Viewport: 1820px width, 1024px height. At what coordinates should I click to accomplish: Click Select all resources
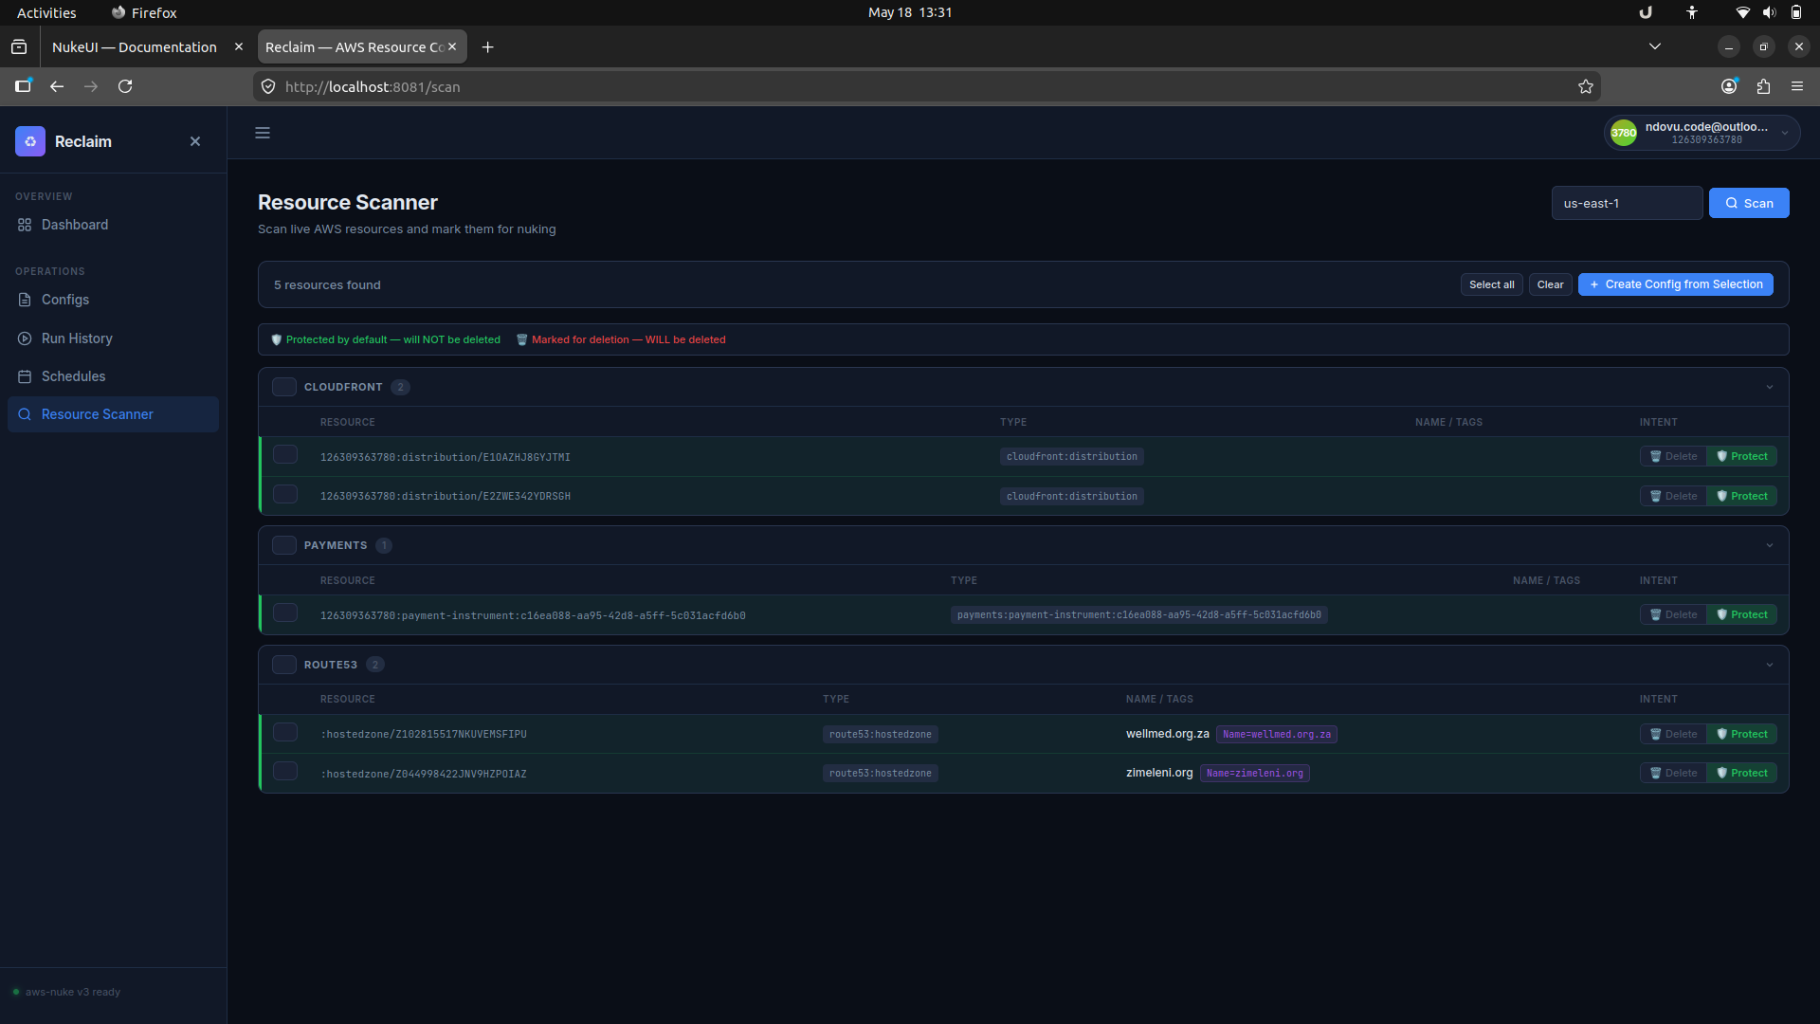click(1491, 284)
